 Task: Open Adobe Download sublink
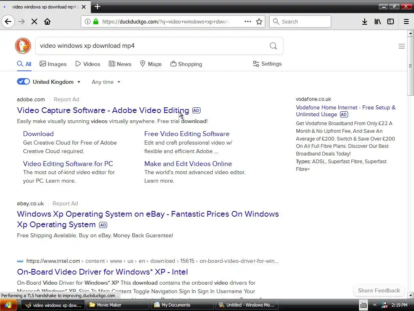point(38,134)
